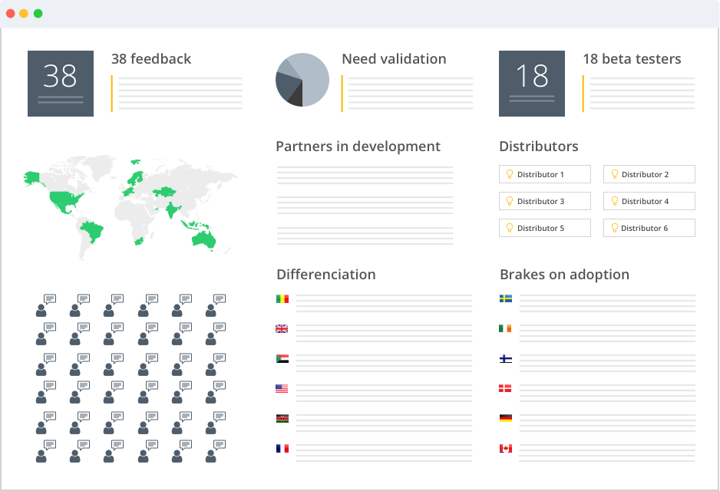Select the 18 beta testers counter tile
This screenshot has width=720, height=491.
point(532,84)
